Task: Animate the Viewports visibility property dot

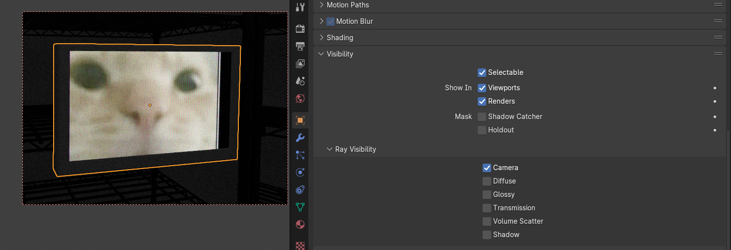Action: click(715, 88)
